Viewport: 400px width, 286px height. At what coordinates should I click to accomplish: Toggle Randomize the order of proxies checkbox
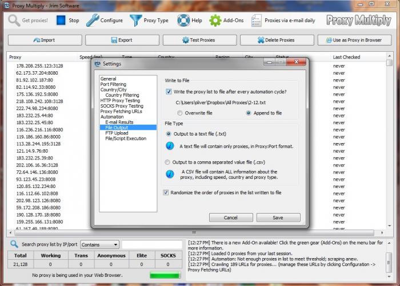[166, 193]
